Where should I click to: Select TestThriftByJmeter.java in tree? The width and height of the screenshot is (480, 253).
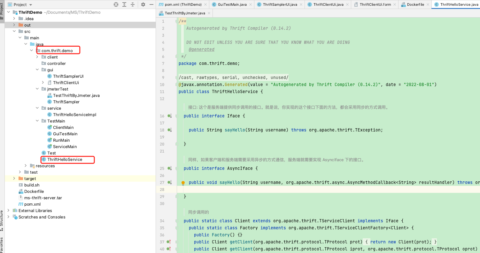click(x=76, y=95)
